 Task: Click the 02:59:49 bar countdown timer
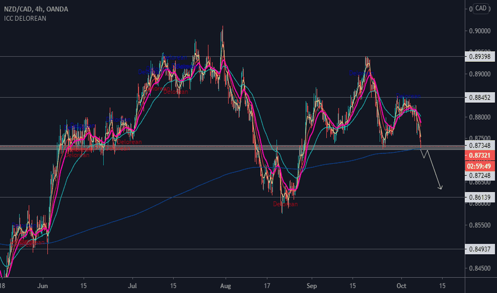coord(479,166)
